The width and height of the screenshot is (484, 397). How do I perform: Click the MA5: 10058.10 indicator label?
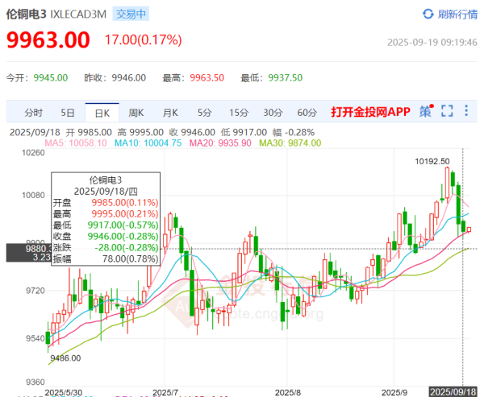click(x=76, y=143)
